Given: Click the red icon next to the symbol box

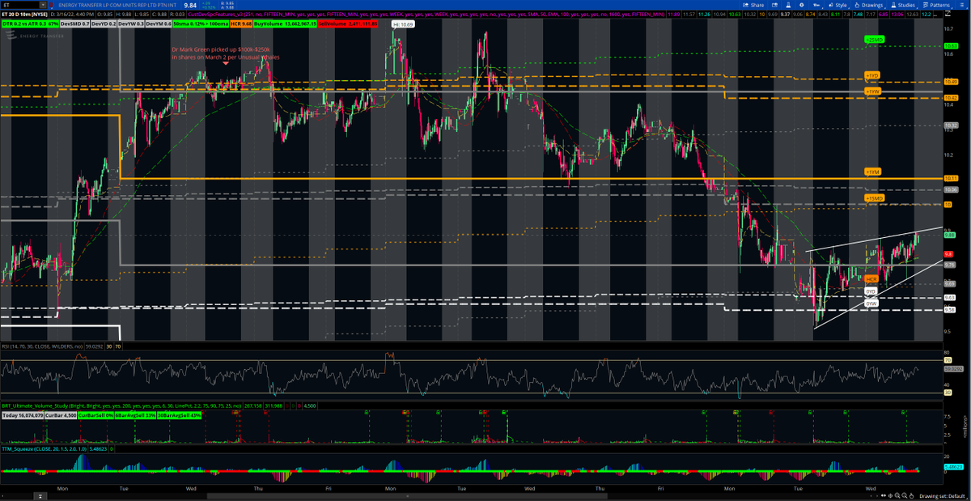Looking at the screenshot, I should pos(51,5).
